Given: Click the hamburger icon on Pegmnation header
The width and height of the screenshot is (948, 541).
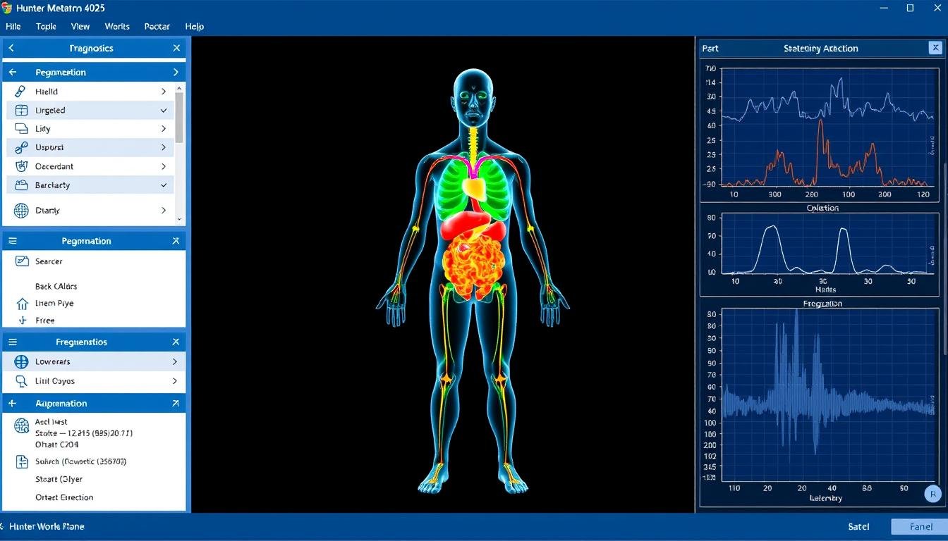Looking at the screenshot, I should coord(12,241).
